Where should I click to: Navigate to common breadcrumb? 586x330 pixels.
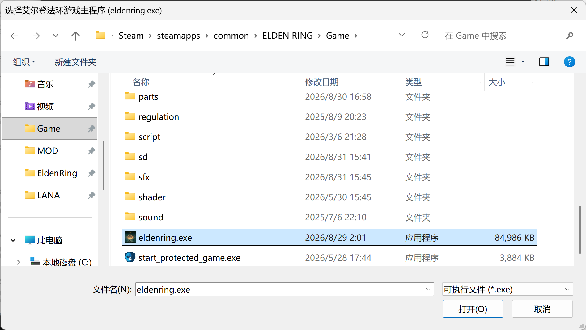coord(231,36)
